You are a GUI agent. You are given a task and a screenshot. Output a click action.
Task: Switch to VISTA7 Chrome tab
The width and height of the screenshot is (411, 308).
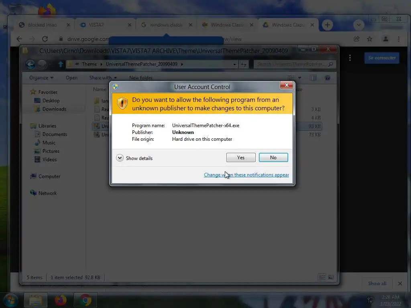pos(106,25)
